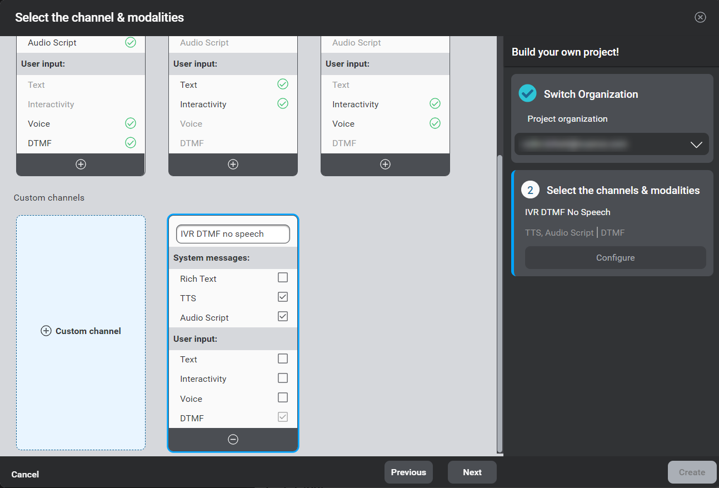
Task: Add a new Custom channel
Action: (x=81, y=331)
